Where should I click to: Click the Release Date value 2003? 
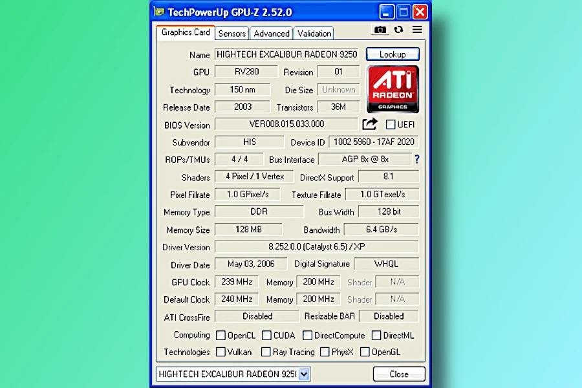point(242,107)
